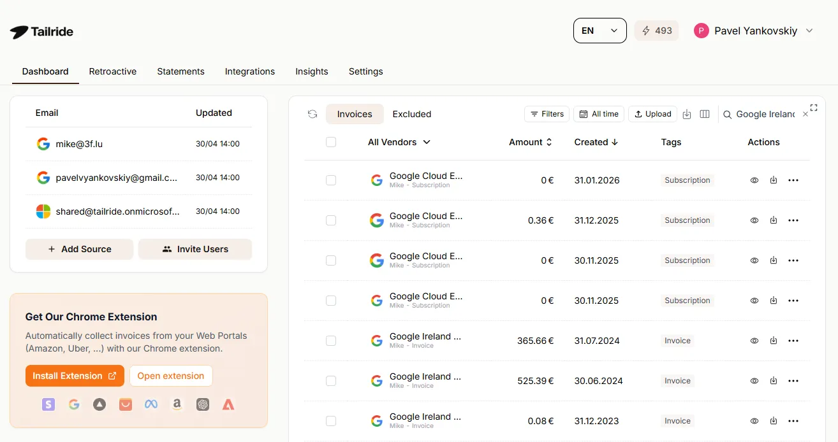
Task: Click the OpenAI icon in extension card
Action: (203, 404)
